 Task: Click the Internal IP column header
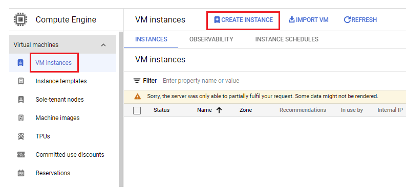click(390, 110)
